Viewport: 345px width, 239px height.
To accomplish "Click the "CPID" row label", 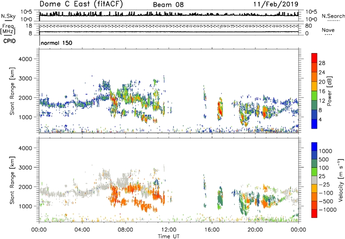I will pos(9,41).
